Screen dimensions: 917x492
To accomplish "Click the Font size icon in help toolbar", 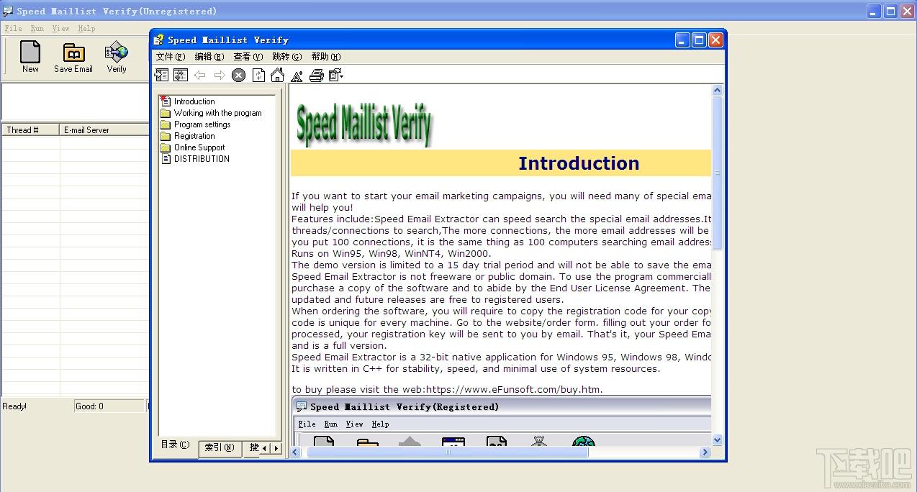I will click(297, 75).
